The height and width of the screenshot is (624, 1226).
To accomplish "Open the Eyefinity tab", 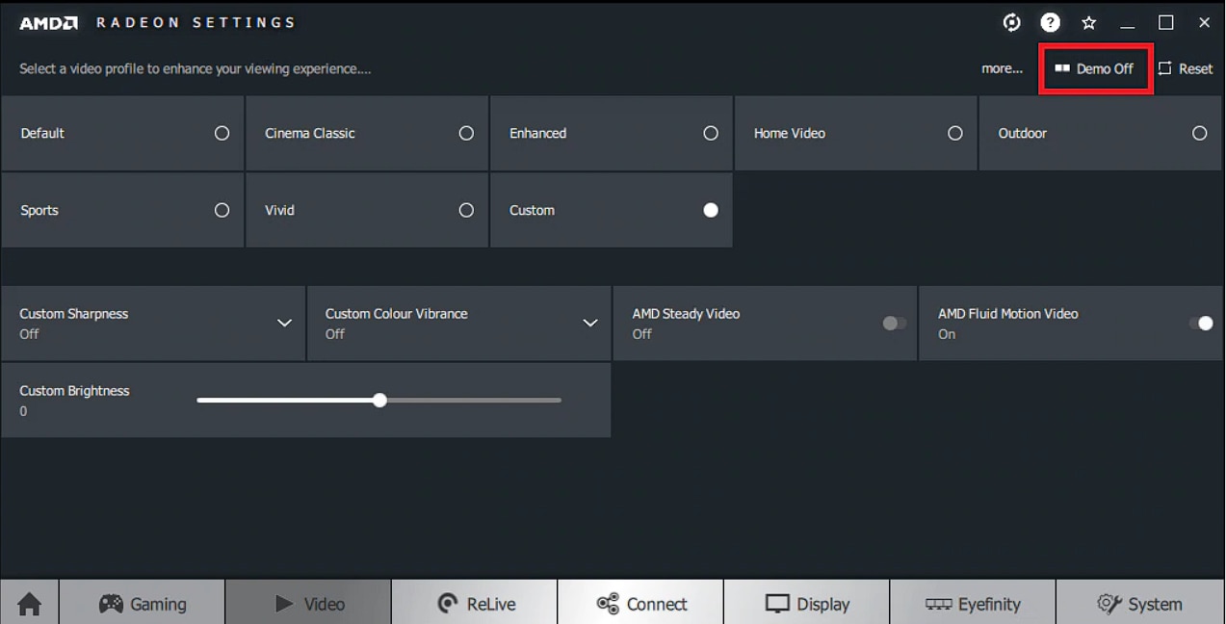I will [x=973, y=603].
